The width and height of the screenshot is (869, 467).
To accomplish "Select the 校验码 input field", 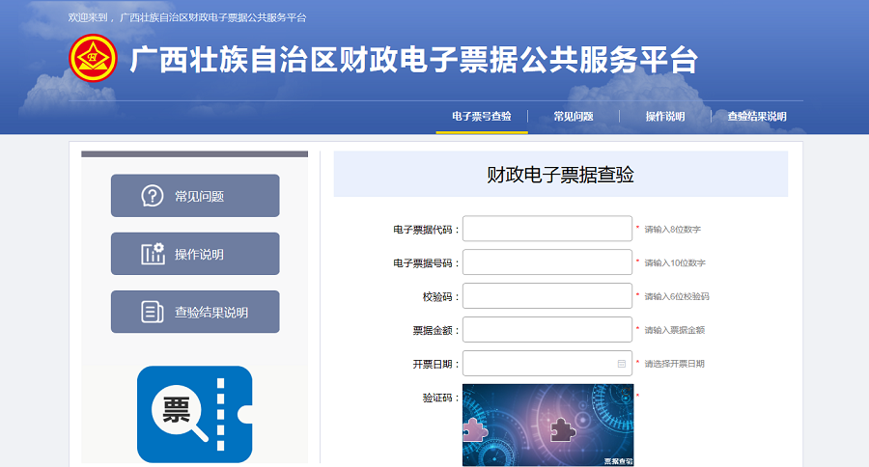I will tap(547, 296).
